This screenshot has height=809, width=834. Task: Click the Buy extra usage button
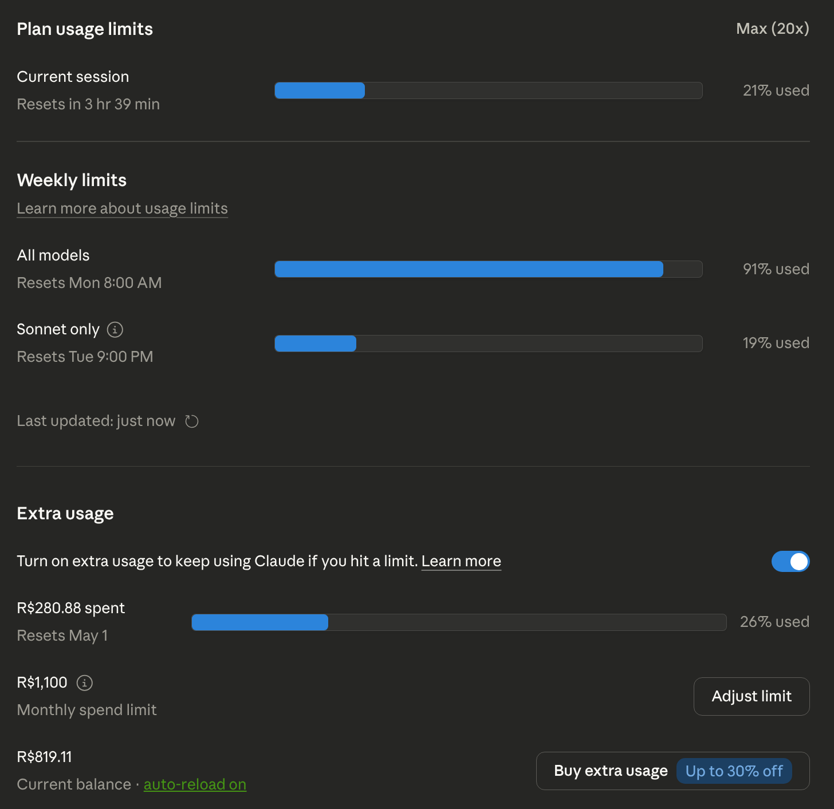tap(611, 771)
